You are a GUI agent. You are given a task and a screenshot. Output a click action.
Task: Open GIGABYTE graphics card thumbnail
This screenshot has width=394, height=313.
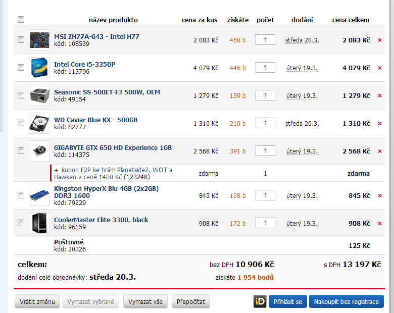click(39, 151)
